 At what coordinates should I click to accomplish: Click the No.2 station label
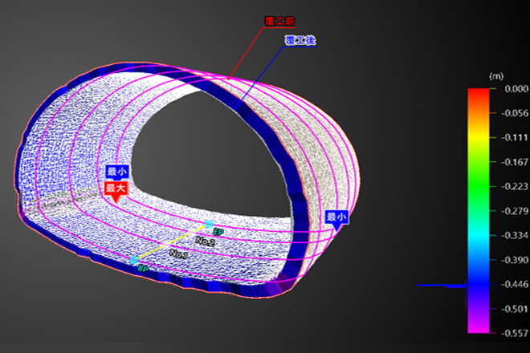(x=204, y=241)
